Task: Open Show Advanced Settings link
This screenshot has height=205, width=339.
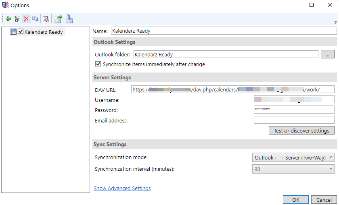Action: pos(122,188)
